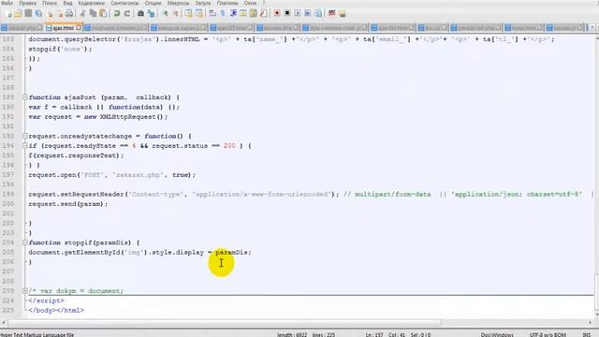
Task: Click the UTF-8 w/o BOM status entry
Action: pos(548,335)
